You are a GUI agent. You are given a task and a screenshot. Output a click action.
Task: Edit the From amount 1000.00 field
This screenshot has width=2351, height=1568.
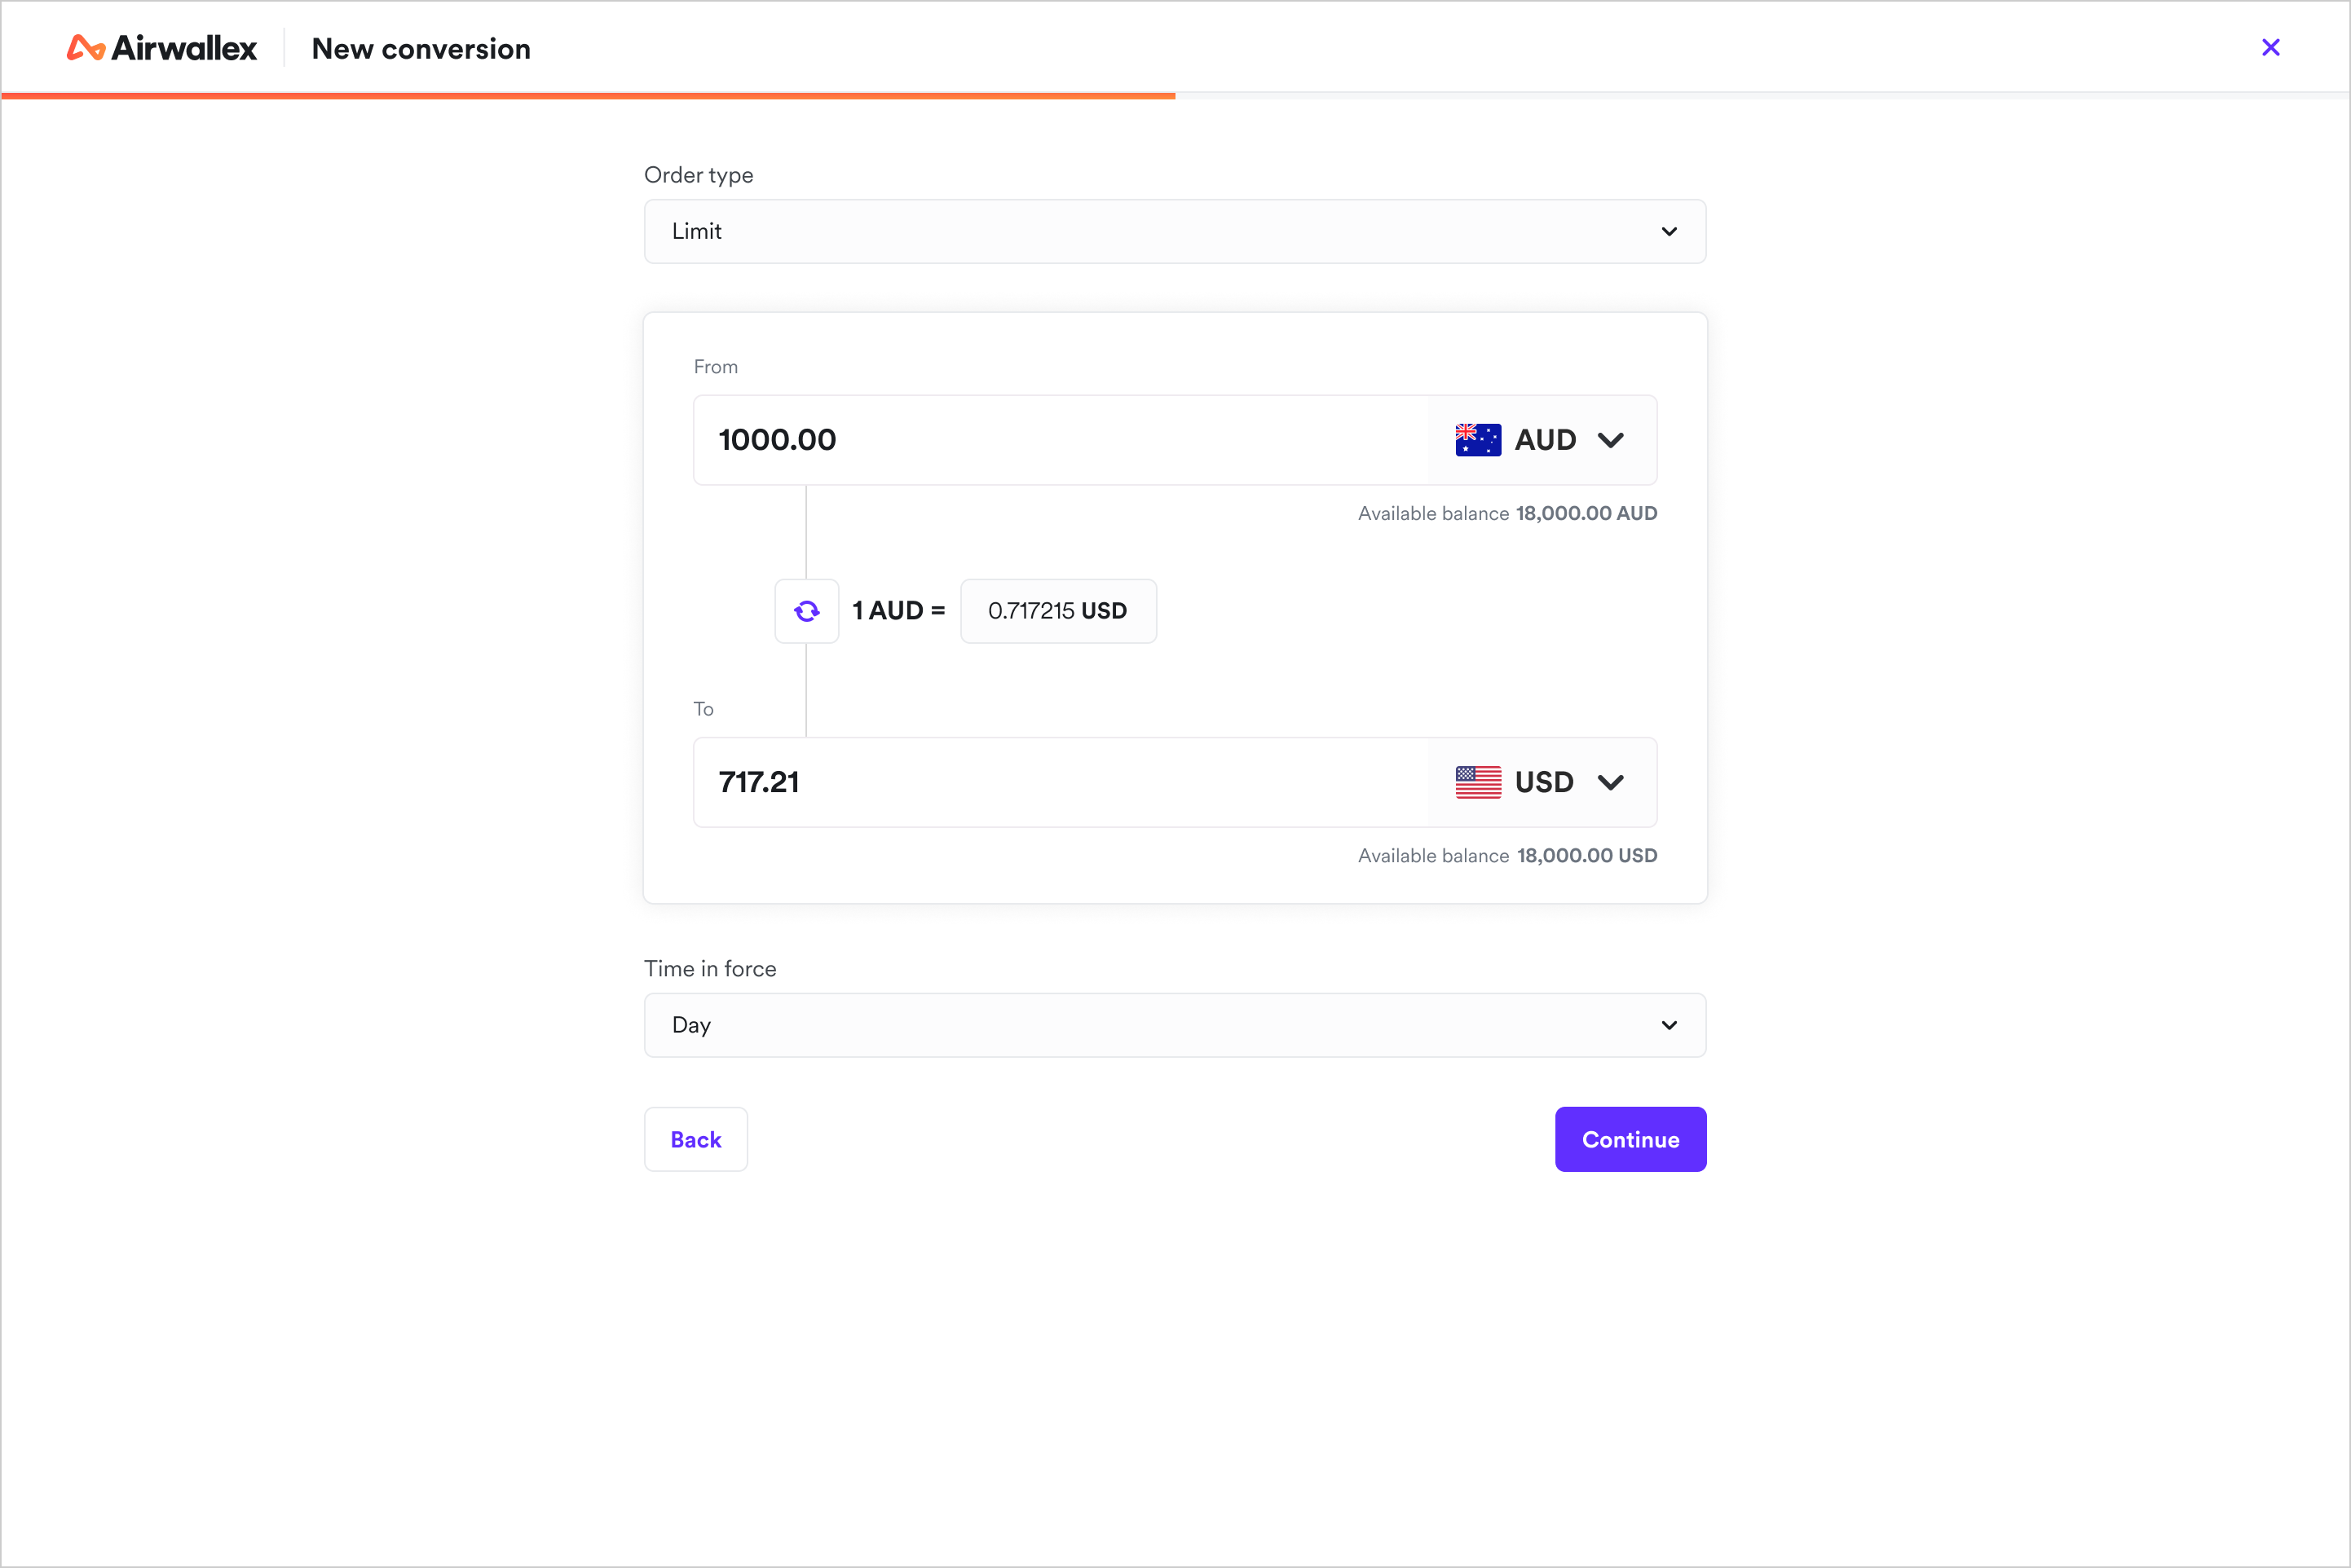pyautogui.click(x=1061, y=440)
